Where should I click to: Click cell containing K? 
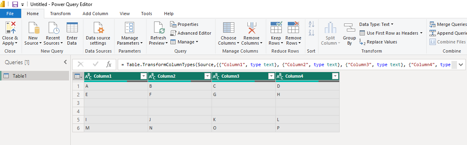click(243, 120)
